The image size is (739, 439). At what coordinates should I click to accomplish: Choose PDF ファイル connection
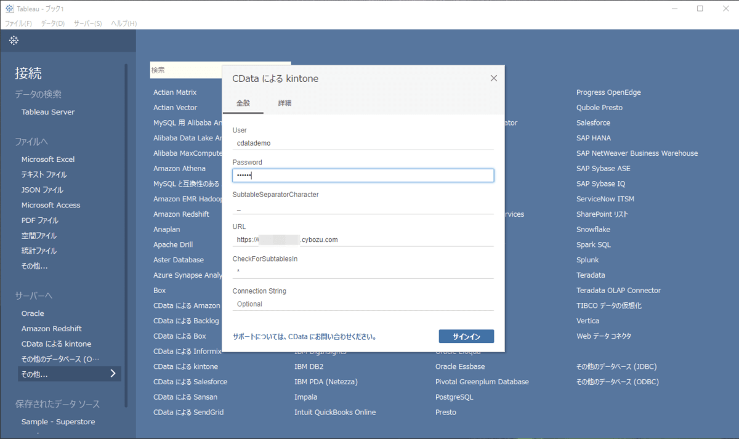41,220
